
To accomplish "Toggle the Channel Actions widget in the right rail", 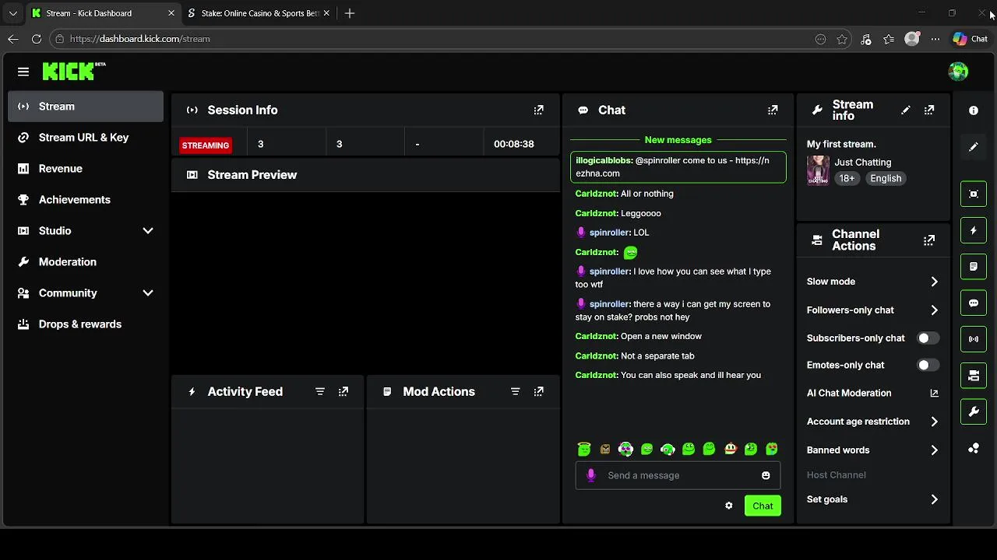I will coord(974,376).
